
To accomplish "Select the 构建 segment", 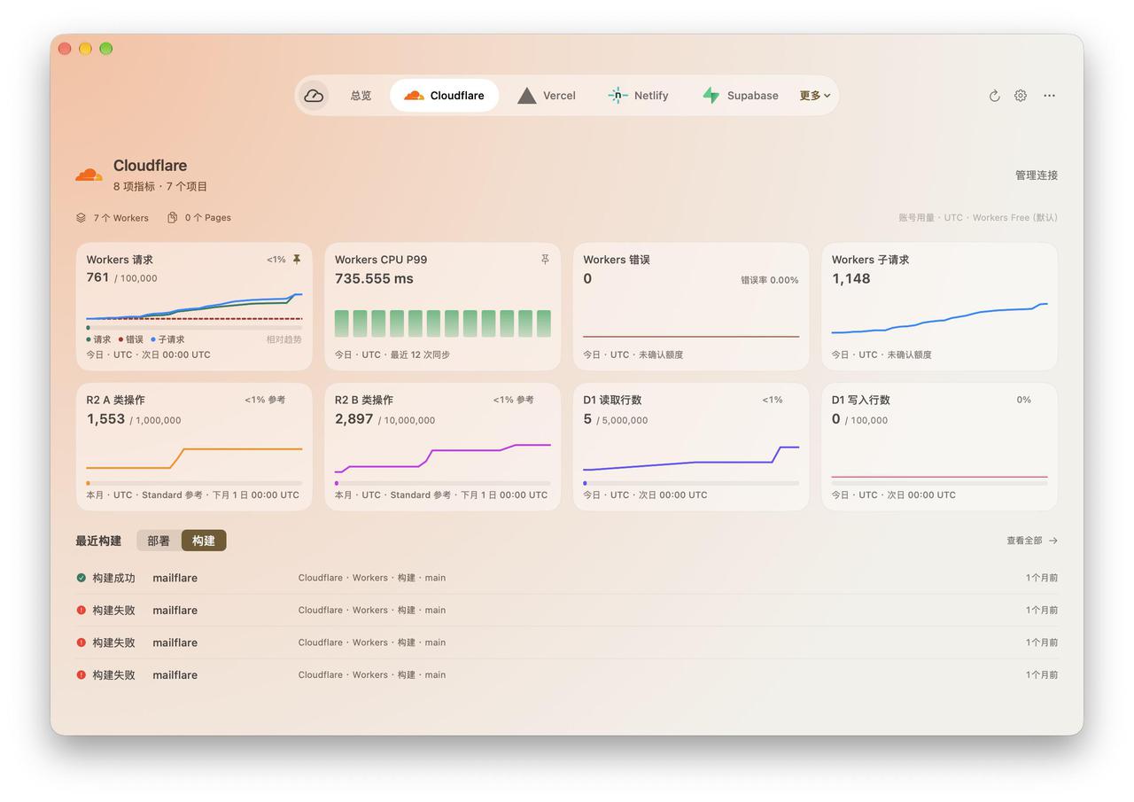I will coord(204,541).
